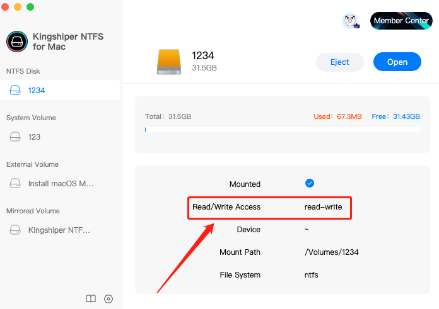Open settings via the gear icon
439x309 pixels.
pyautogui.click(x=108, y=299)
